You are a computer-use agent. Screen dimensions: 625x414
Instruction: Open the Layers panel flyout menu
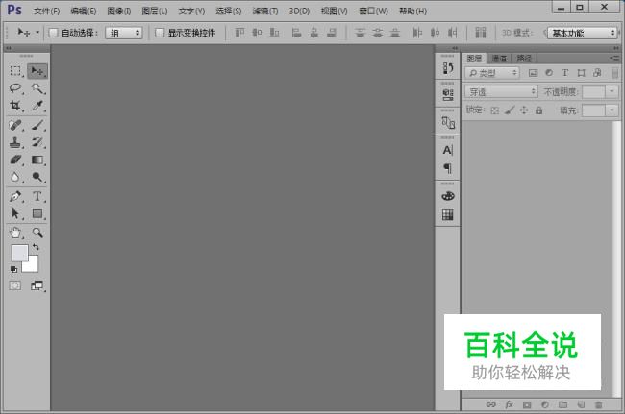point(614,59)
